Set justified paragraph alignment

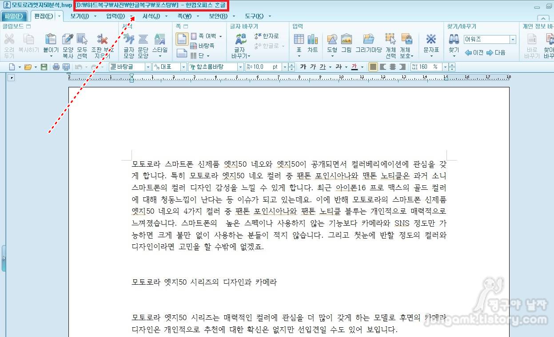point(373,67)
